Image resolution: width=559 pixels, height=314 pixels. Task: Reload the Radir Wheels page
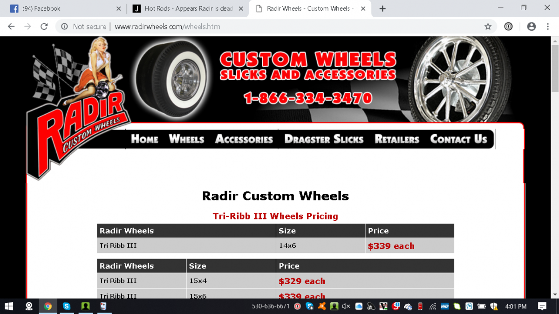point(44,27)
